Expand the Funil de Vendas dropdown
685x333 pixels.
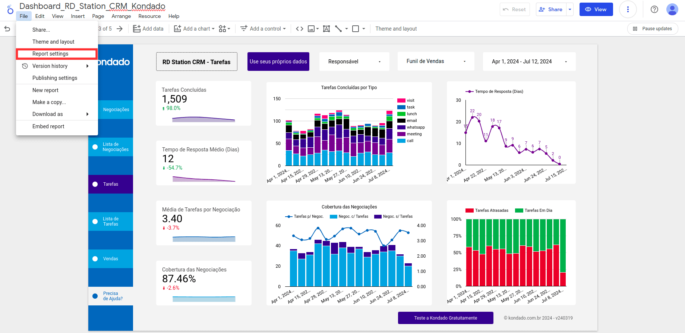pyautogui.click(x=436, y=62)
